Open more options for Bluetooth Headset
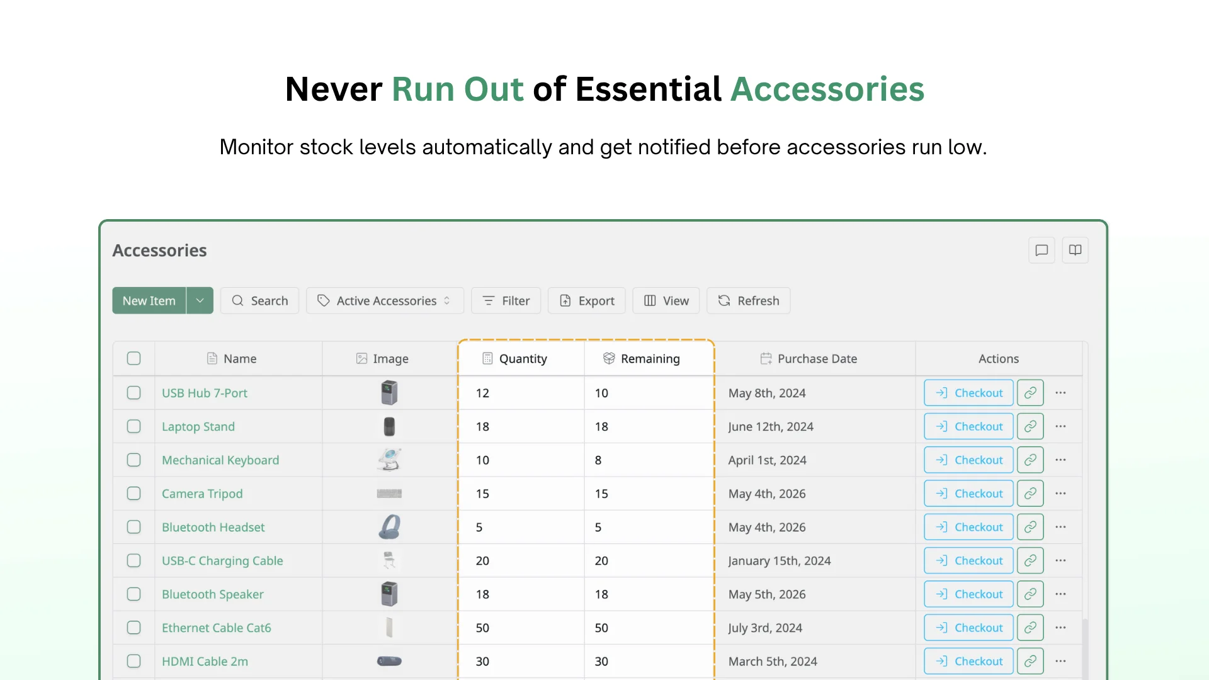Viewport: 1209px width, 680px height. pyautogui.click(x=1060, y=527)
